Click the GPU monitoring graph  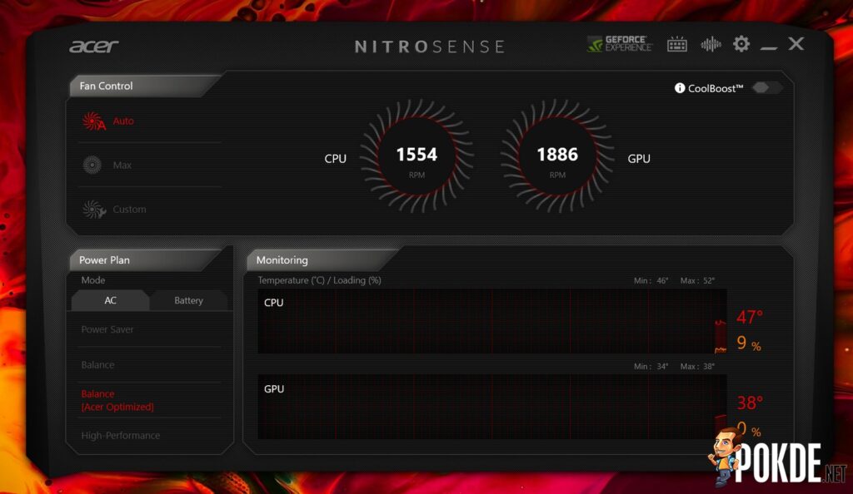[491, 407]
